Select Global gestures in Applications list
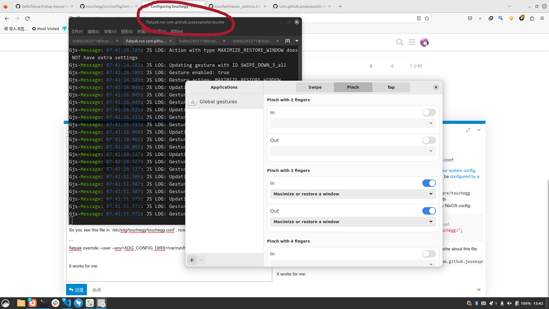Screen dimensions: 549x309 (x=224, y=102)
